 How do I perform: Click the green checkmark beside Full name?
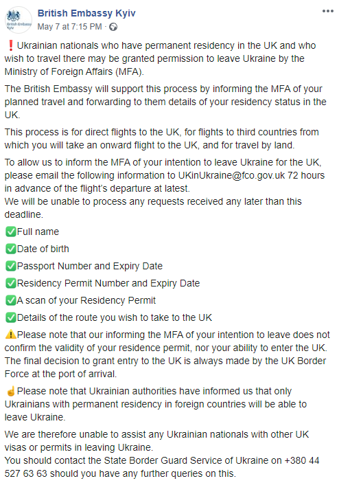click(x=11, y=232)
